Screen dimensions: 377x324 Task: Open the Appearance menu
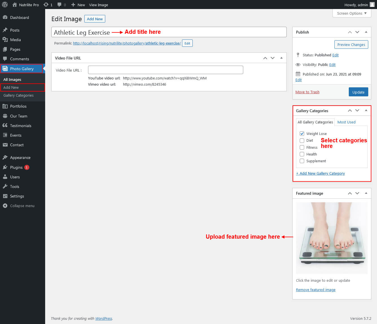20,157
